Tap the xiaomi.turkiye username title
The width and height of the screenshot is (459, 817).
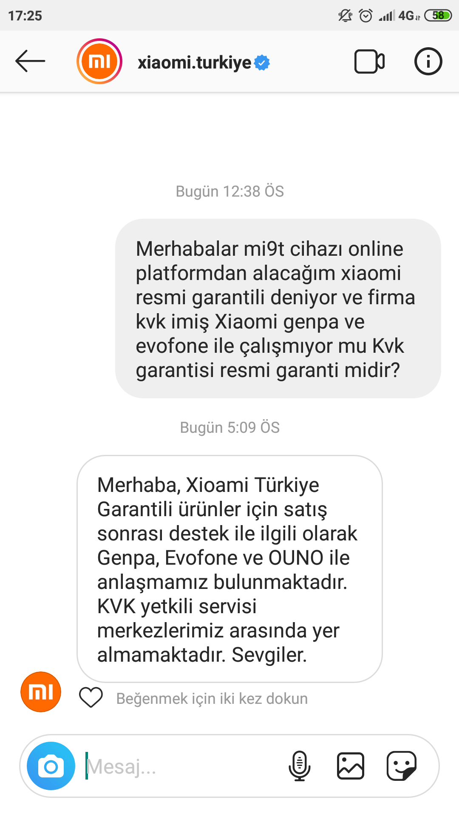click(194, 63)
